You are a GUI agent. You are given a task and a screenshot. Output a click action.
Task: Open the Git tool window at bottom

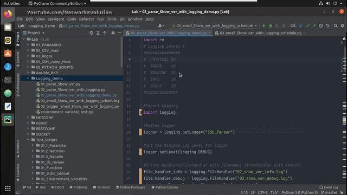[x=27, y=187]
